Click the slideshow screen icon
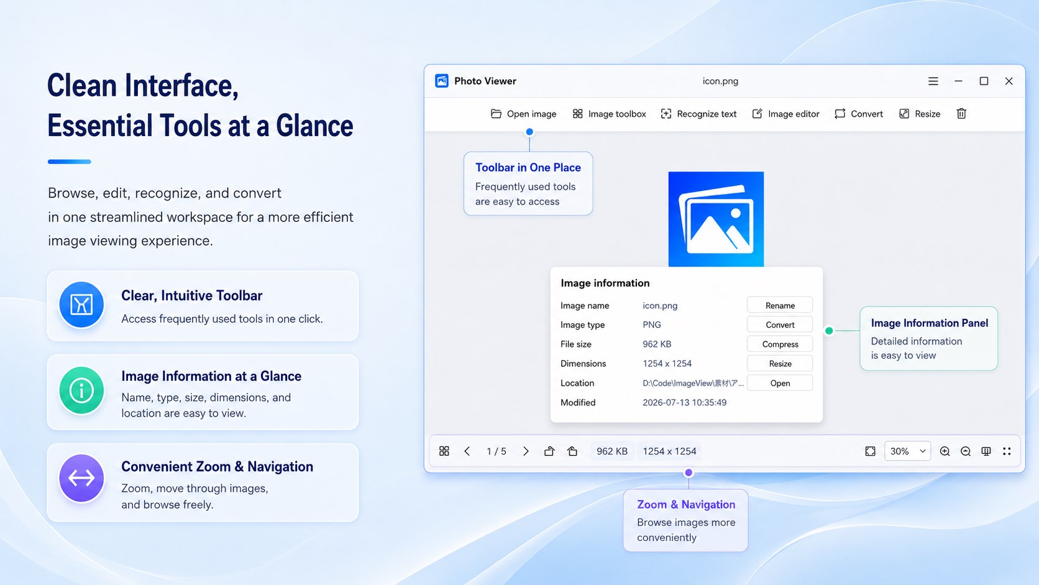The width and height of the screenshot is (1039, 585). [986, 451]
